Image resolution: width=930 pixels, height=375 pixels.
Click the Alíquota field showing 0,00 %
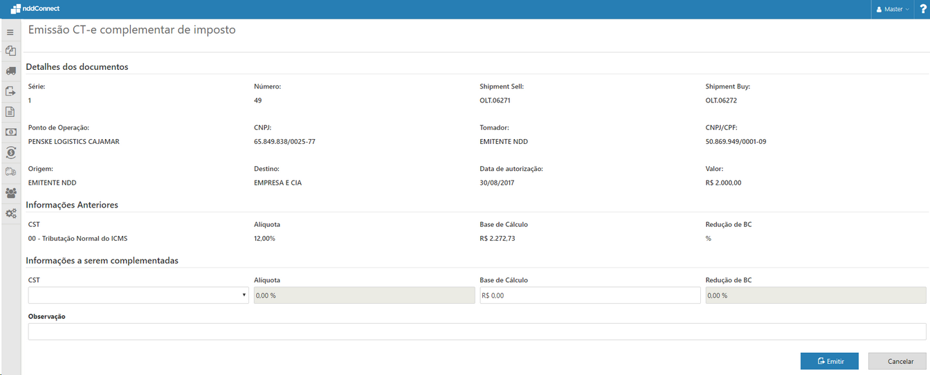365,295
